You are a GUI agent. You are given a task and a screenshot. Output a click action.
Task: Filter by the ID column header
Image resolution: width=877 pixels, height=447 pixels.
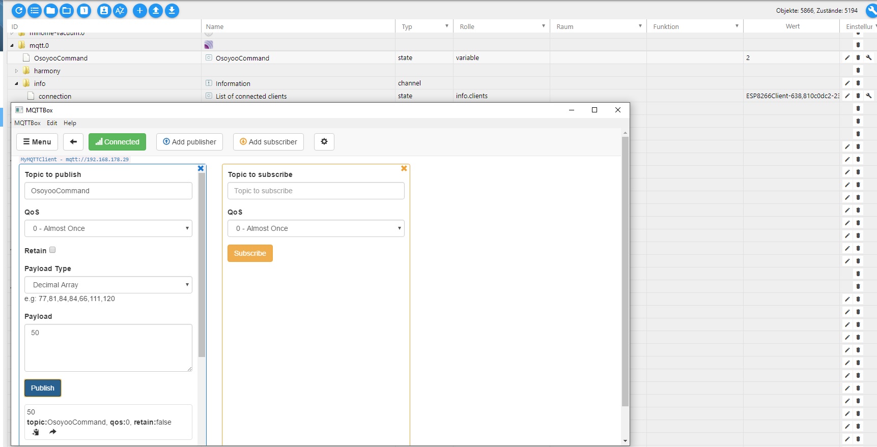pos(104,26)
